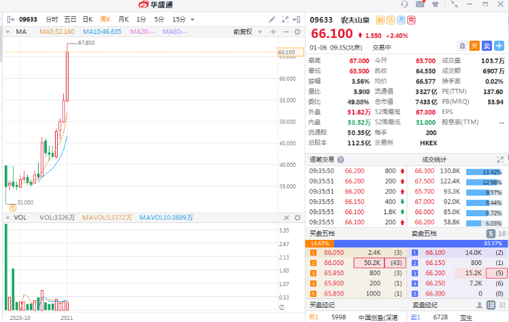This screenshot has width=509, height=322.
Task: Click the blue 卖 sell button
Action: click(x=488, y=46)
